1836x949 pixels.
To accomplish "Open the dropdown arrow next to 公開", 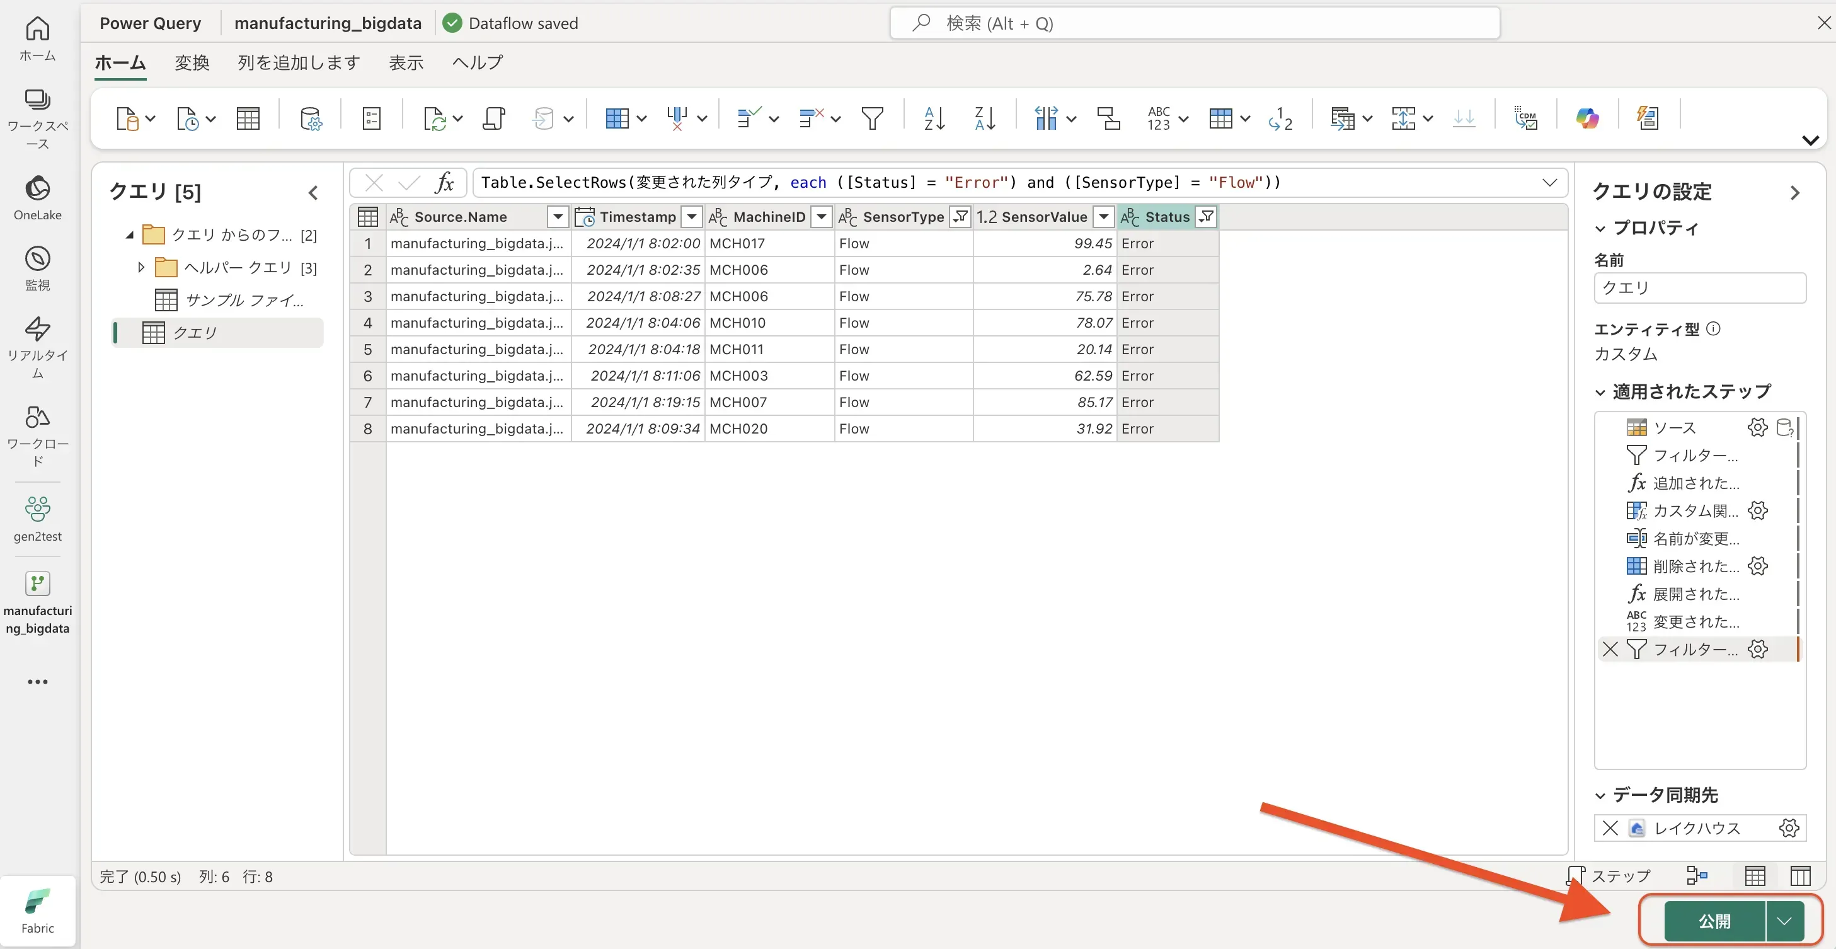I will (x=1784, y=921).
